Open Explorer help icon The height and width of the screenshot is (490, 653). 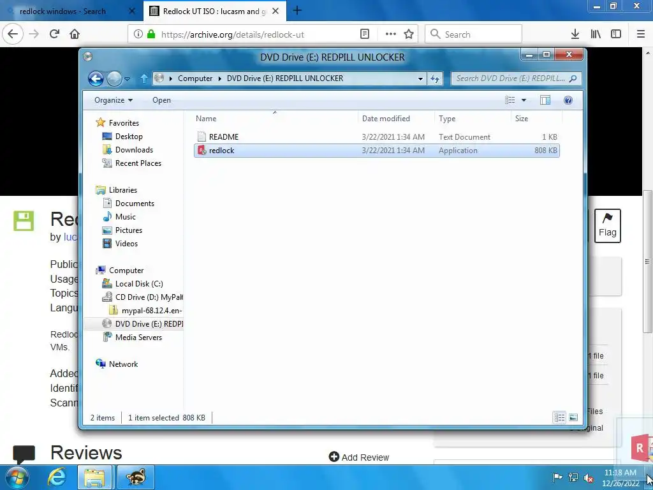point(568,100)
